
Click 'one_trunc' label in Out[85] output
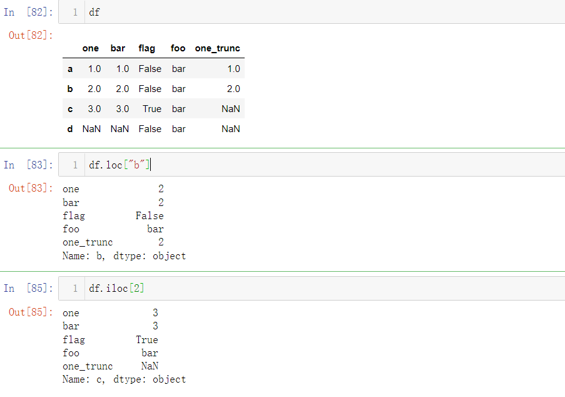[x=88, y=366]
